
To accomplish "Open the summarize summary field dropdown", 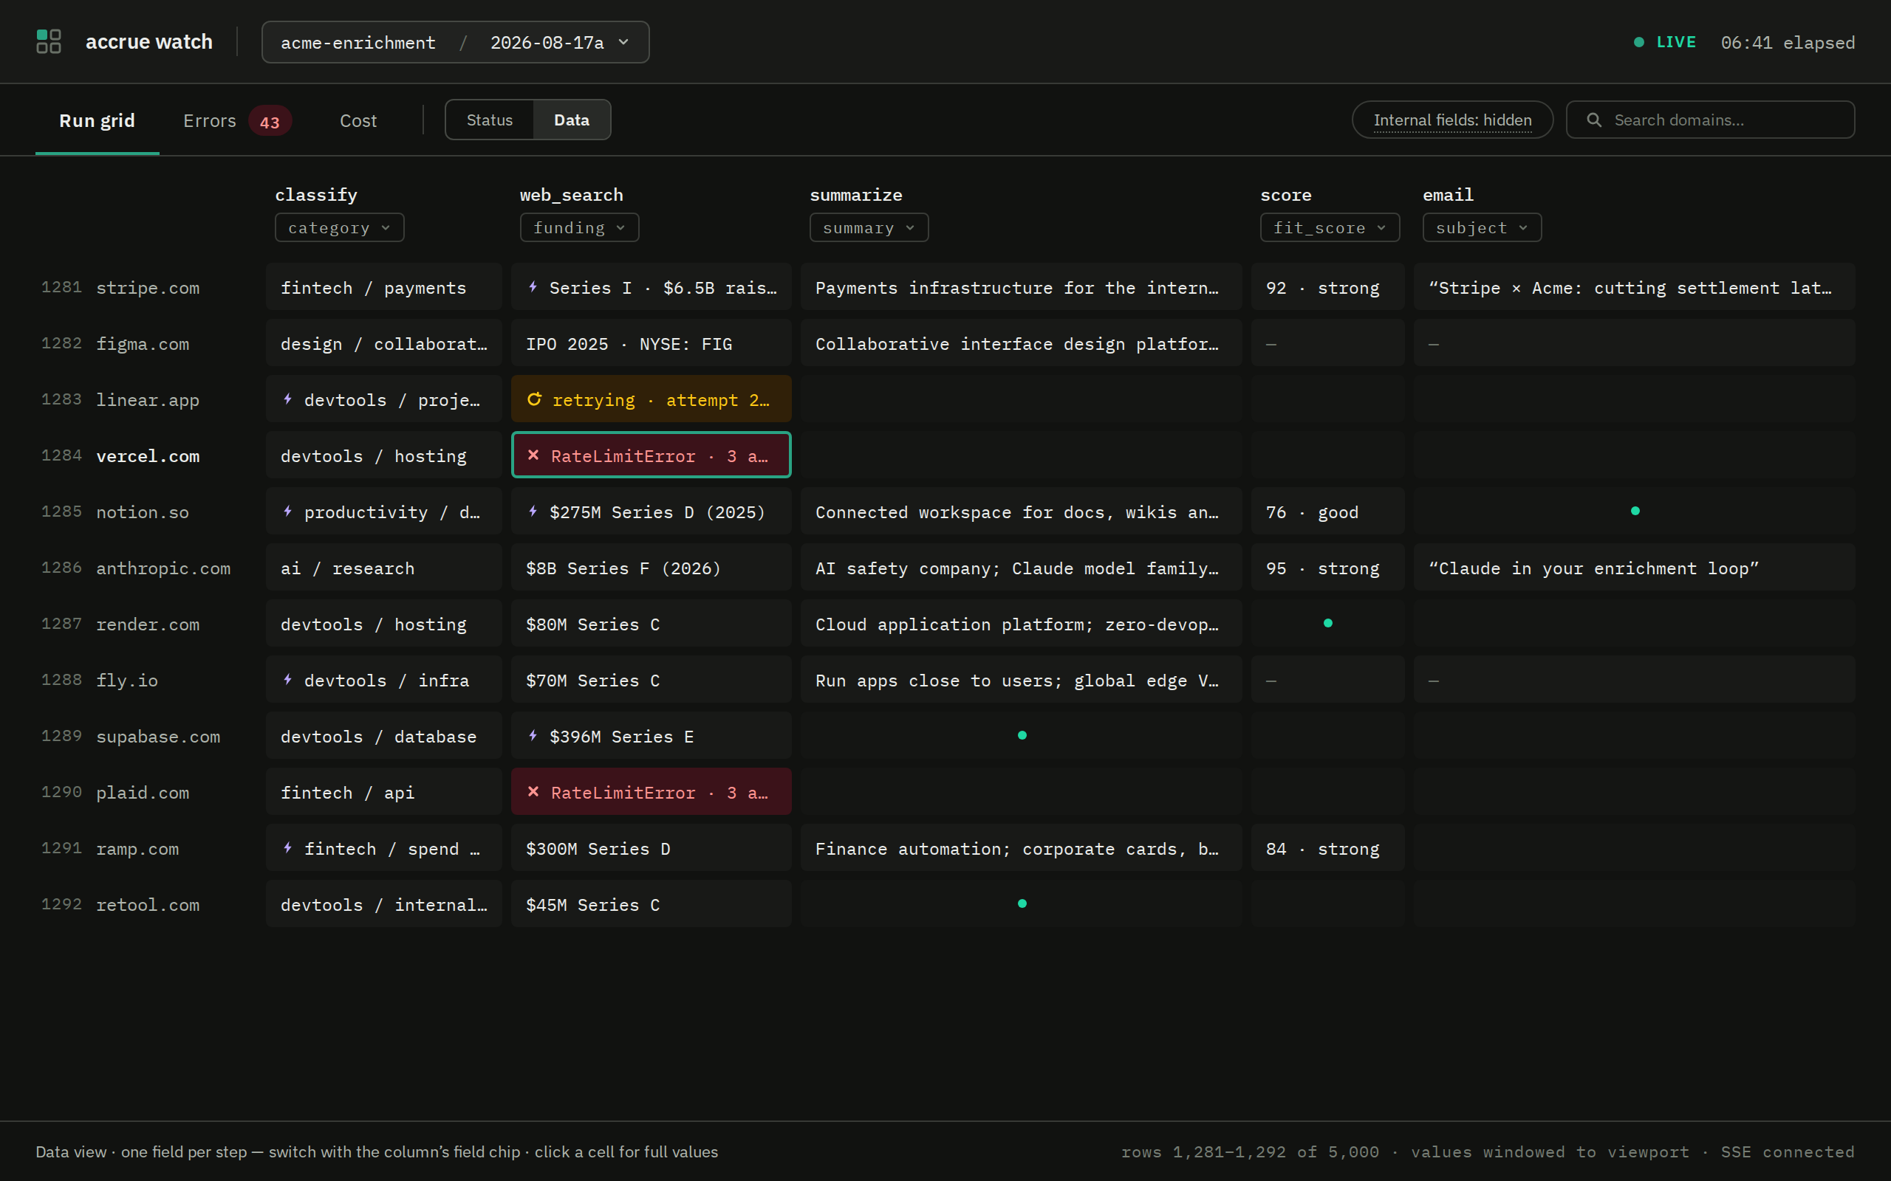I will 869,227.
